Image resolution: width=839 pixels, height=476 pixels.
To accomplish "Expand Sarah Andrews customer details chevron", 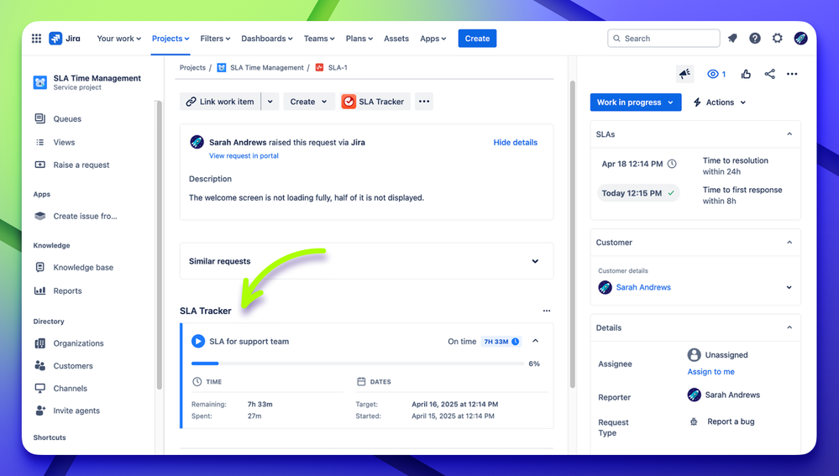I will pos(789,287).
